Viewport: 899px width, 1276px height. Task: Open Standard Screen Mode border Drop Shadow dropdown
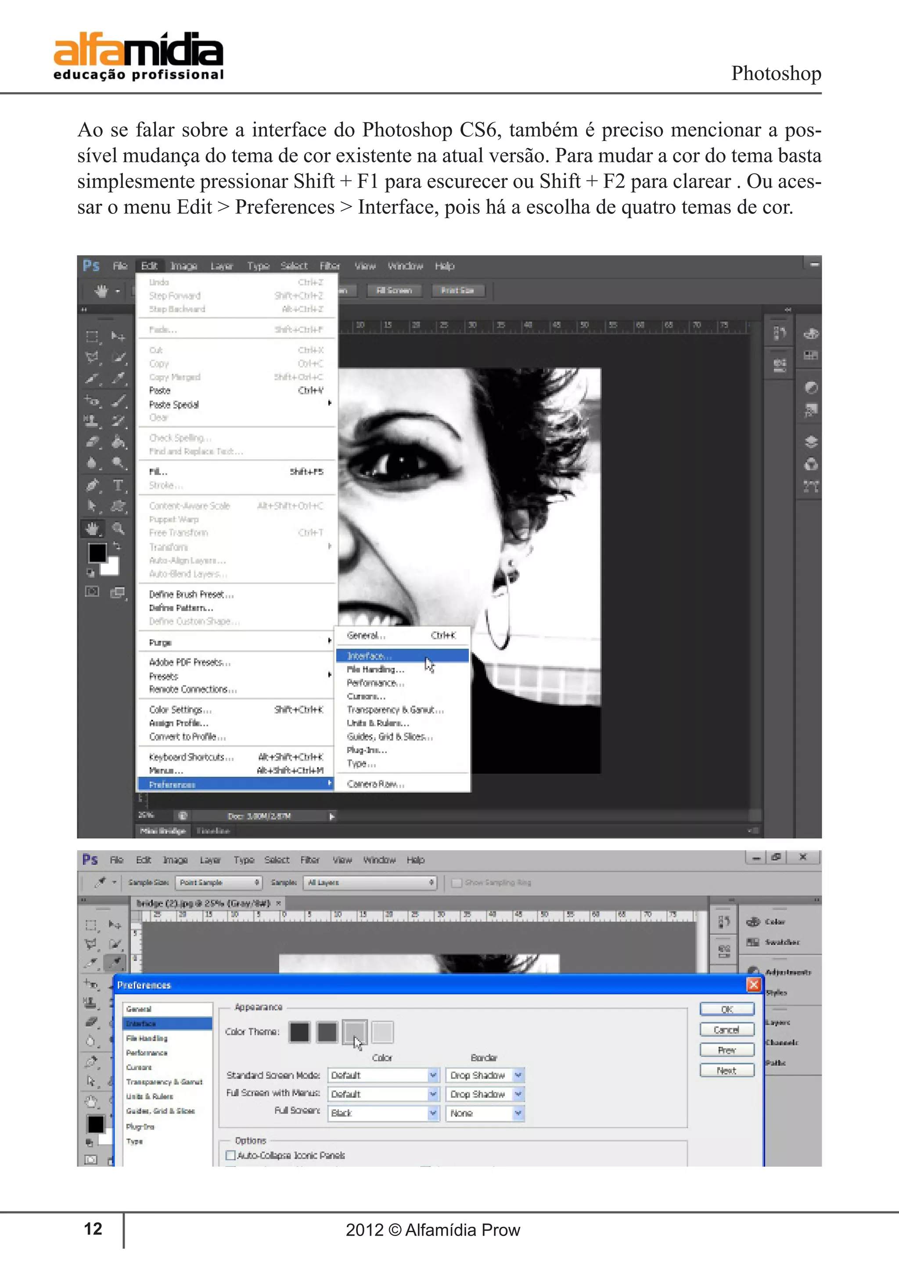tap(485, 1075)
